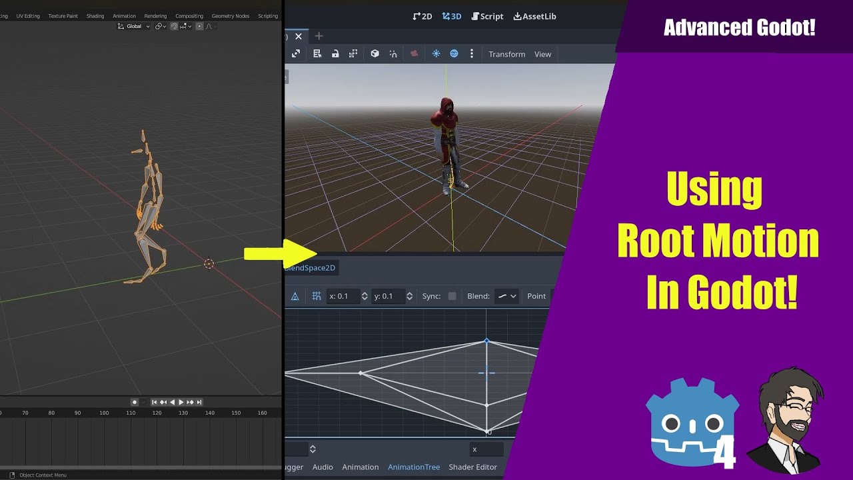Add a new Godot scene tab
The image size is (853, 480).
(x=319, y=36)
